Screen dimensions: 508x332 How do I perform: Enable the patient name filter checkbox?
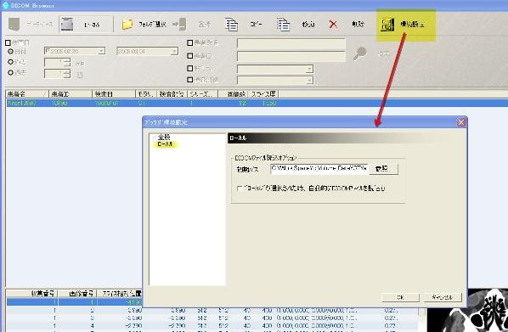190,42
